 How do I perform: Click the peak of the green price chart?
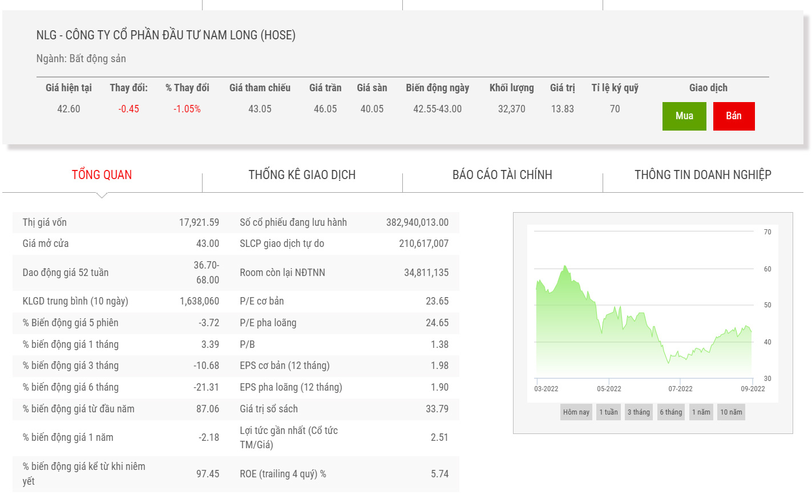click(565, 266)
